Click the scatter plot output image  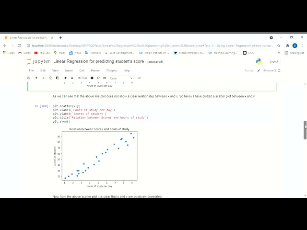95,158
